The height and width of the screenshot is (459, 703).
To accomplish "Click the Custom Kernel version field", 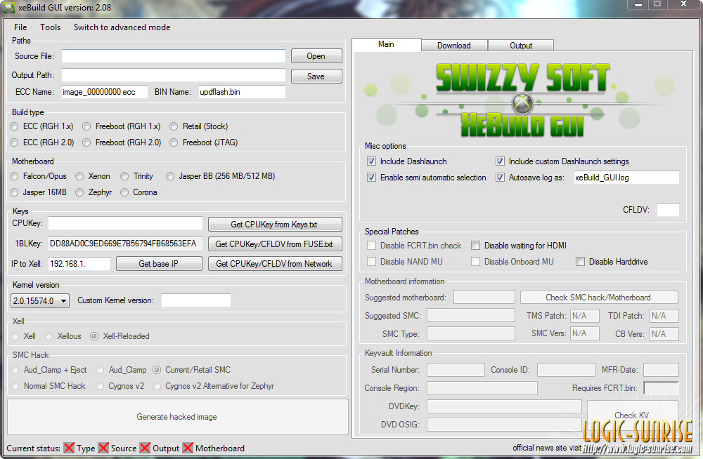I will click(x=196, y=300).
